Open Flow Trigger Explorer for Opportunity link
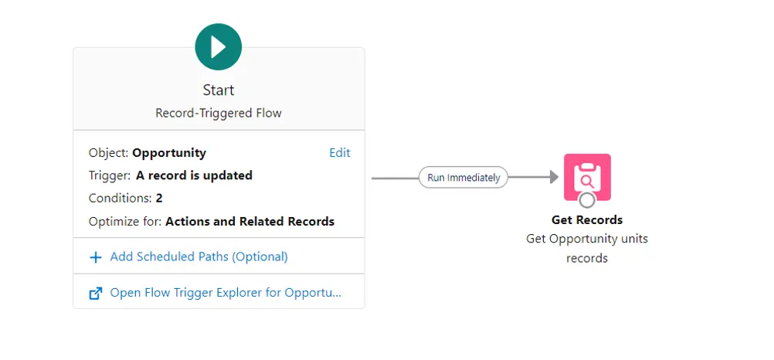The width and height of the screenshot is (774, 360). point(226,293)
